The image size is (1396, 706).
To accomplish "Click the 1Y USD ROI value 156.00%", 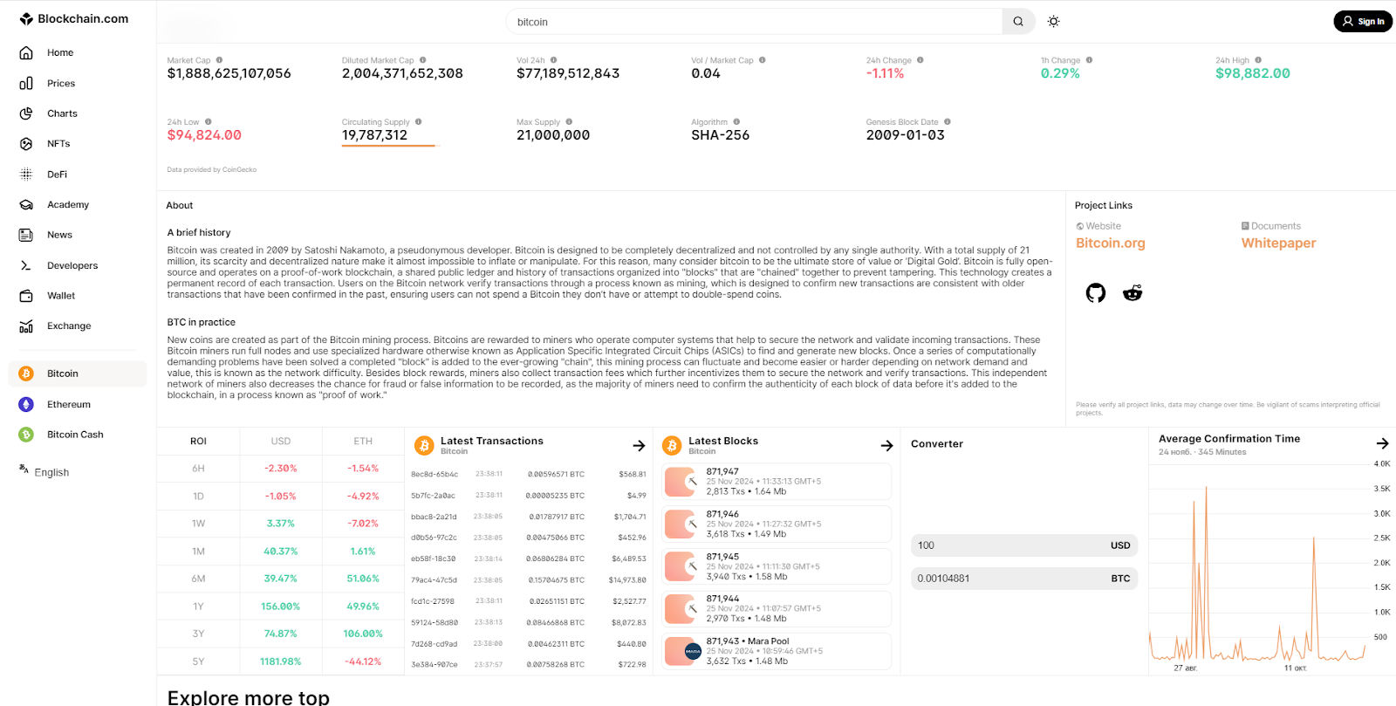I will point(280,607).
